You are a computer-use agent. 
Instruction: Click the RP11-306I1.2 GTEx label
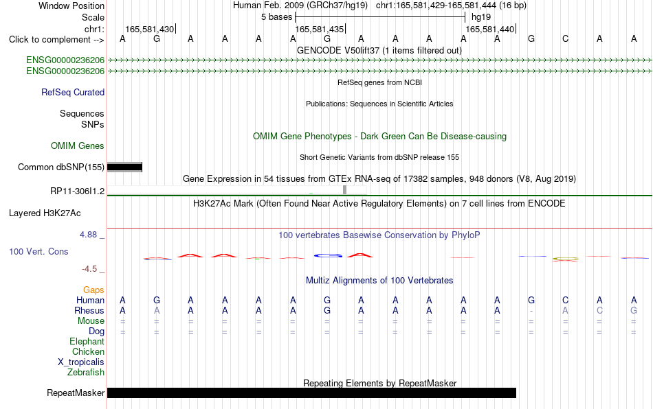click(x=77, y=191)
